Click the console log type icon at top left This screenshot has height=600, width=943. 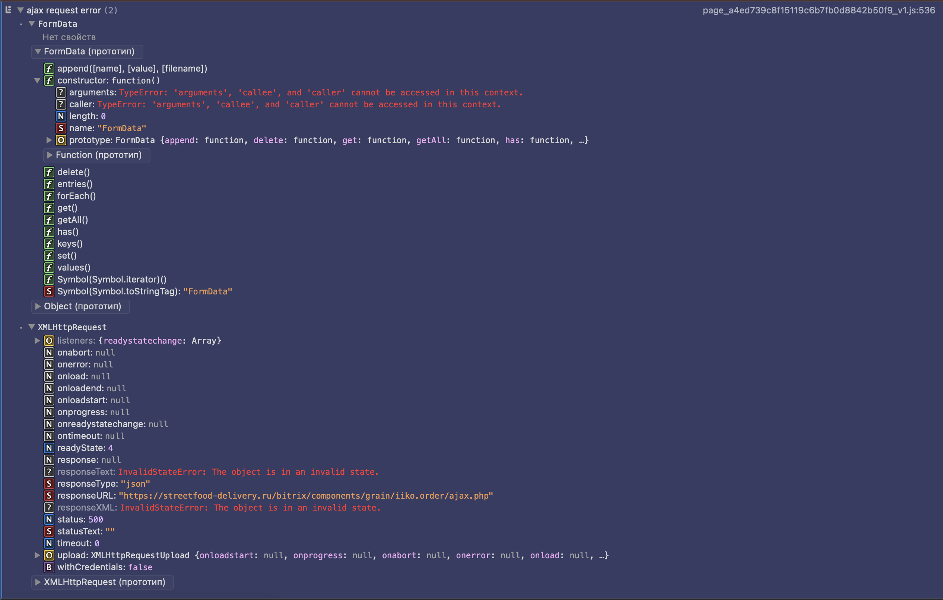tap(8, 10)
